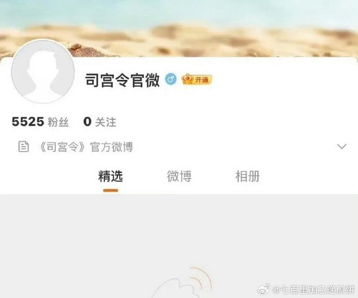The image size is (358, 298).
Task: Click the document icon beside the bio
Action: coord(23,146)
